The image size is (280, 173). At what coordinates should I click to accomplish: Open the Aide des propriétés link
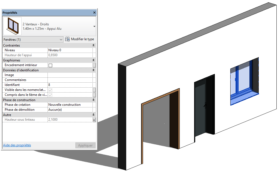[x=17, y=145]
